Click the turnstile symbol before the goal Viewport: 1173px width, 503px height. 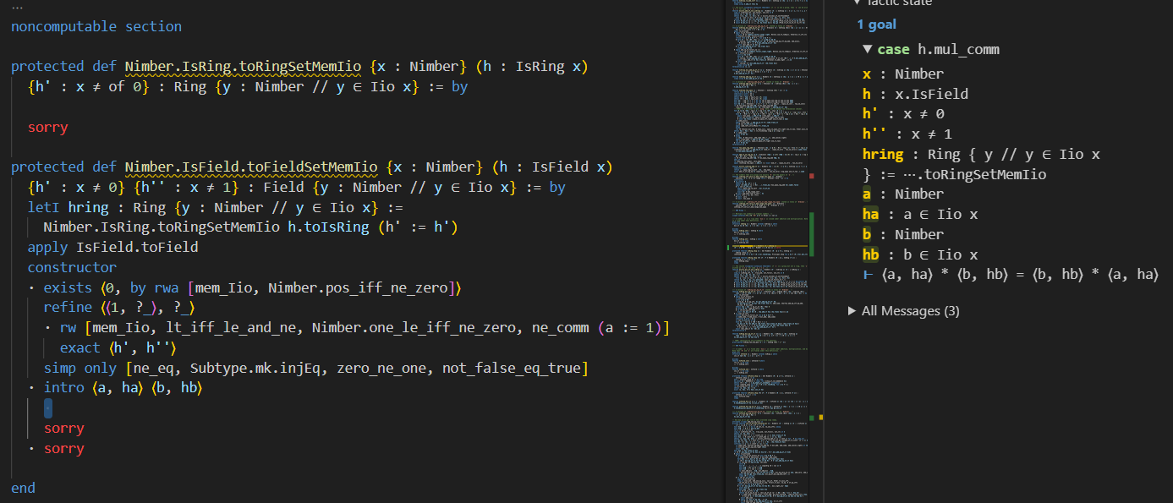coord(868,275)
